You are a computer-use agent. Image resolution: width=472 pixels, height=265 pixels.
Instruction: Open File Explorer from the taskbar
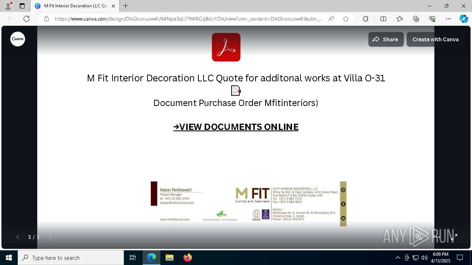click(x=170, y=258)
